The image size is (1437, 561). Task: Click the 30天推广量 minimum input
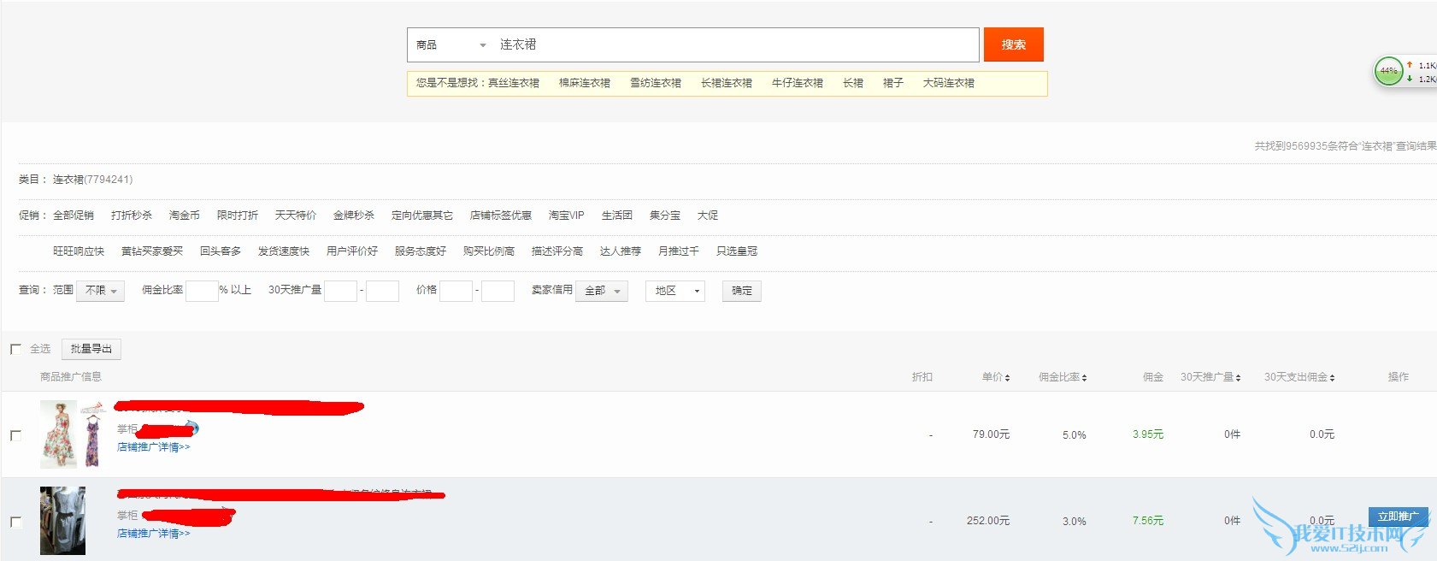click(x=340, y=291)
